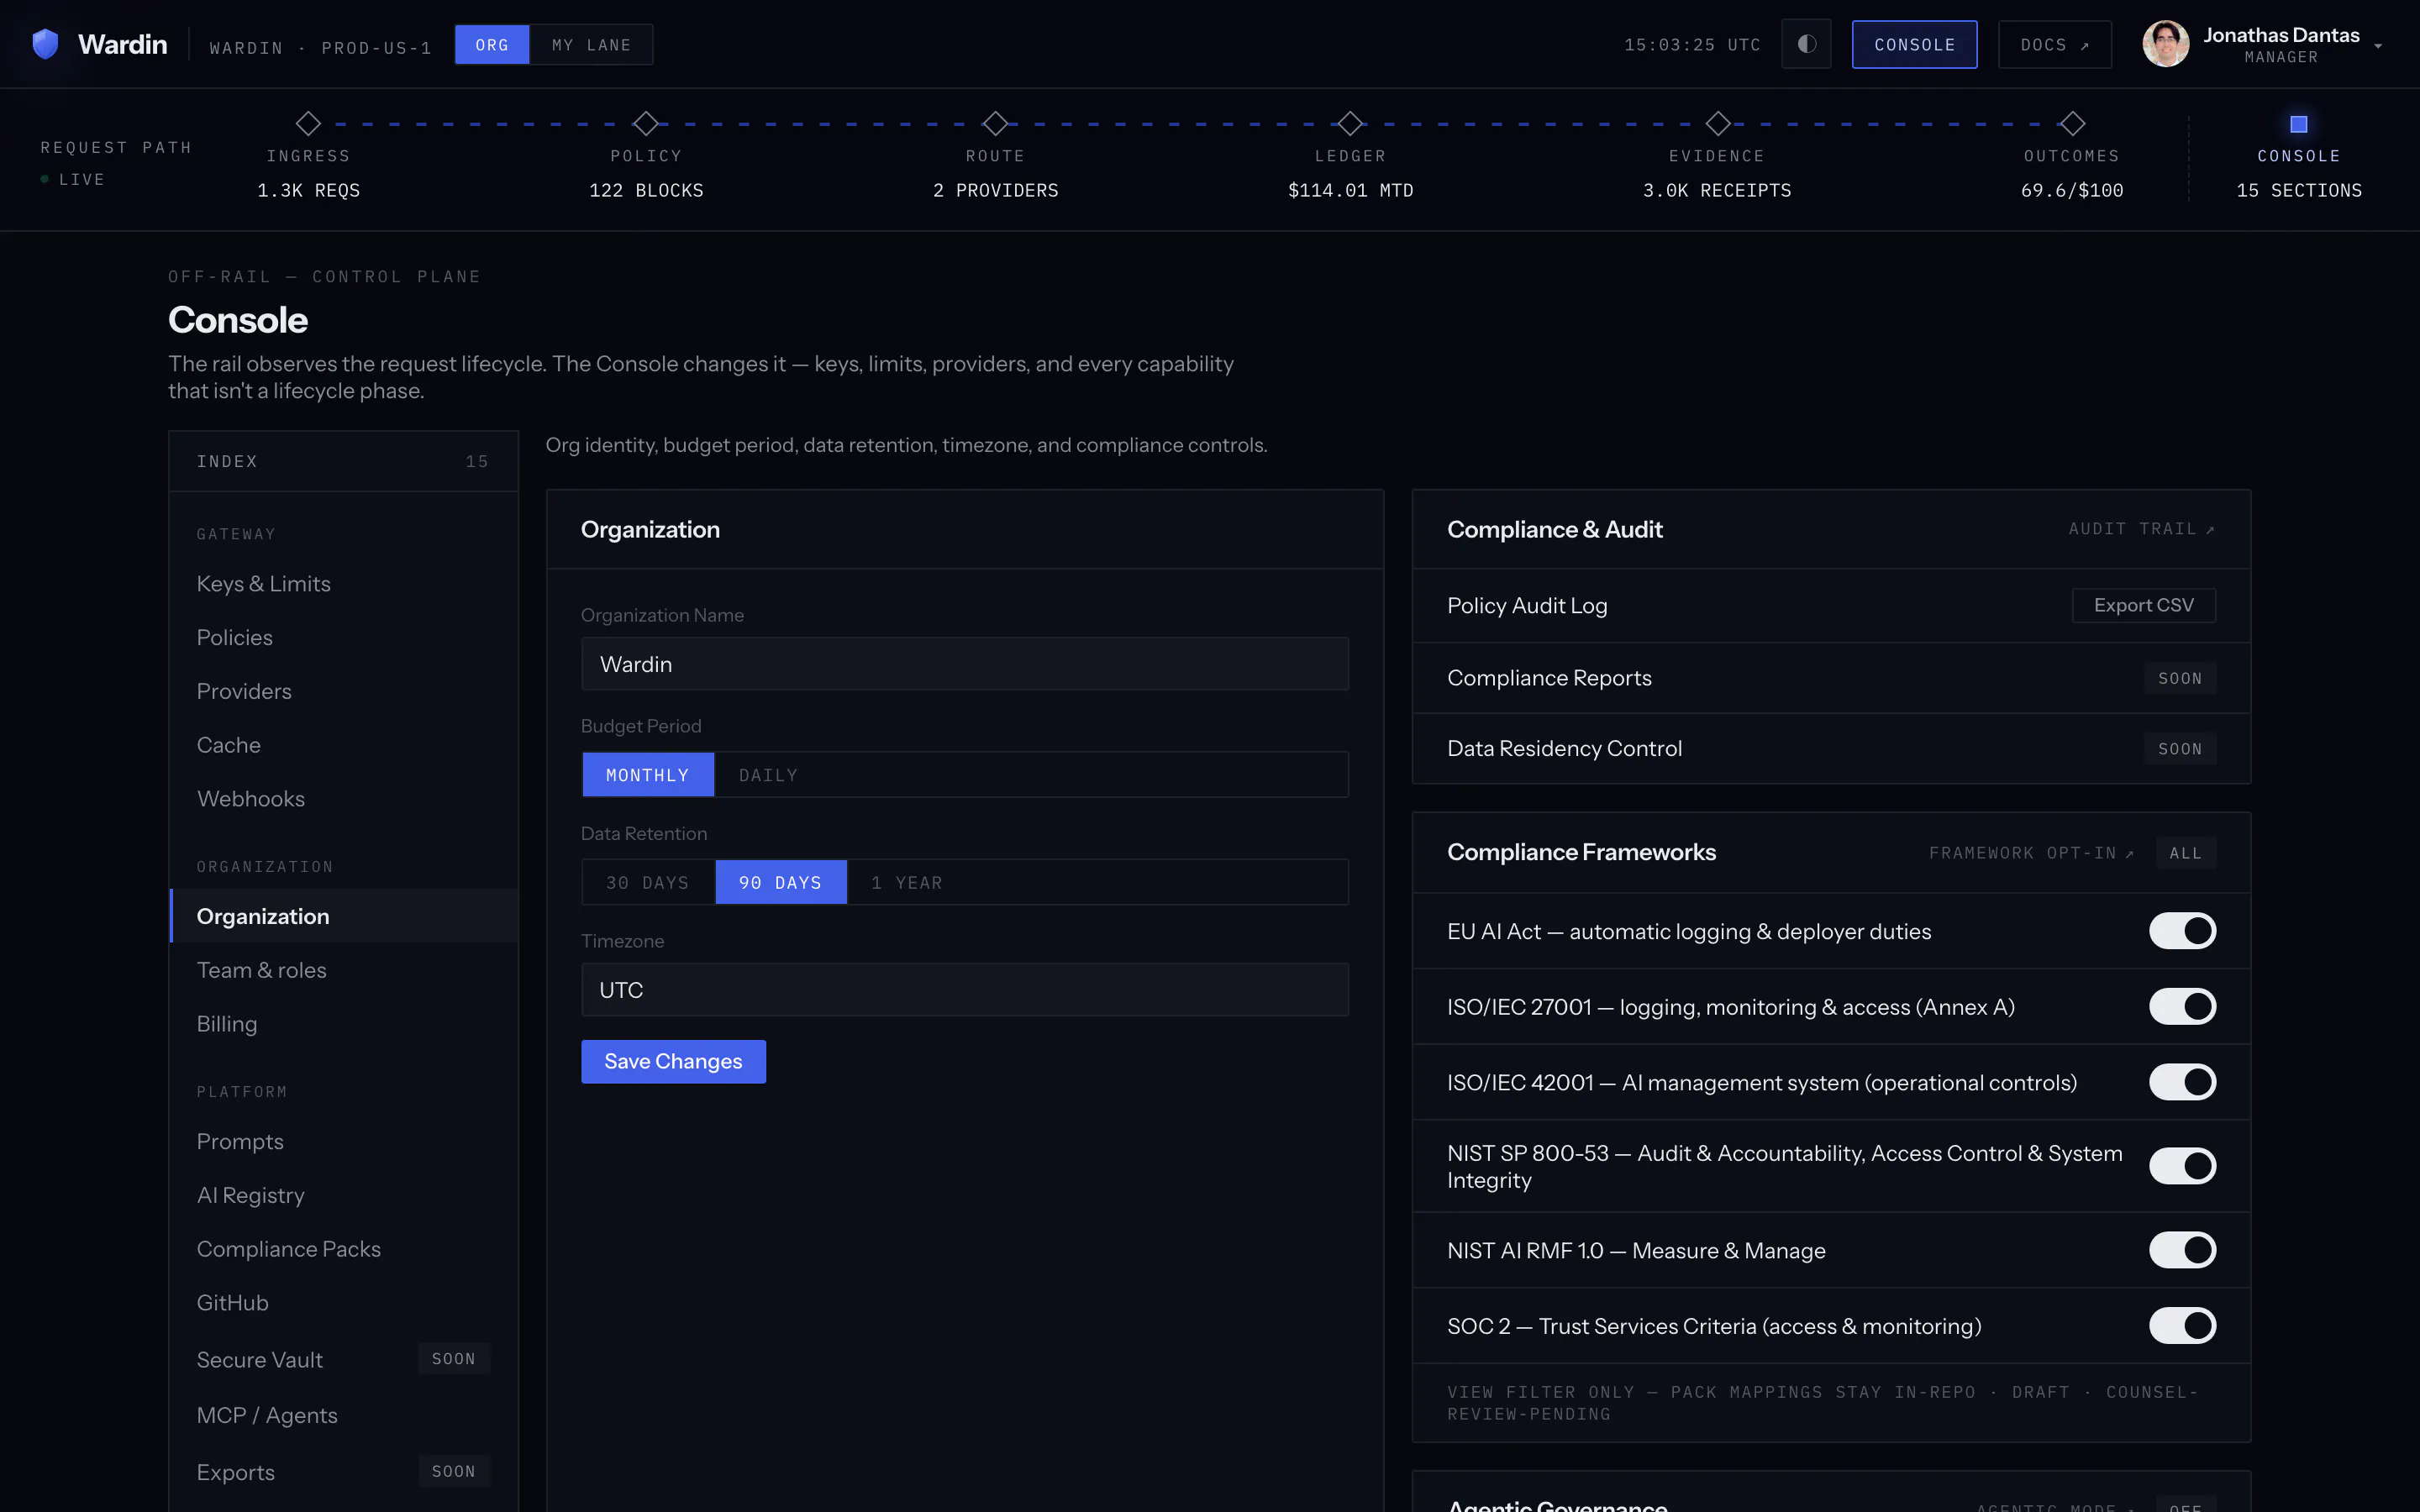2420x1512 pixels.
Task: Toggle the dark/light theme icon
Action: click(x=1806, y=44)
